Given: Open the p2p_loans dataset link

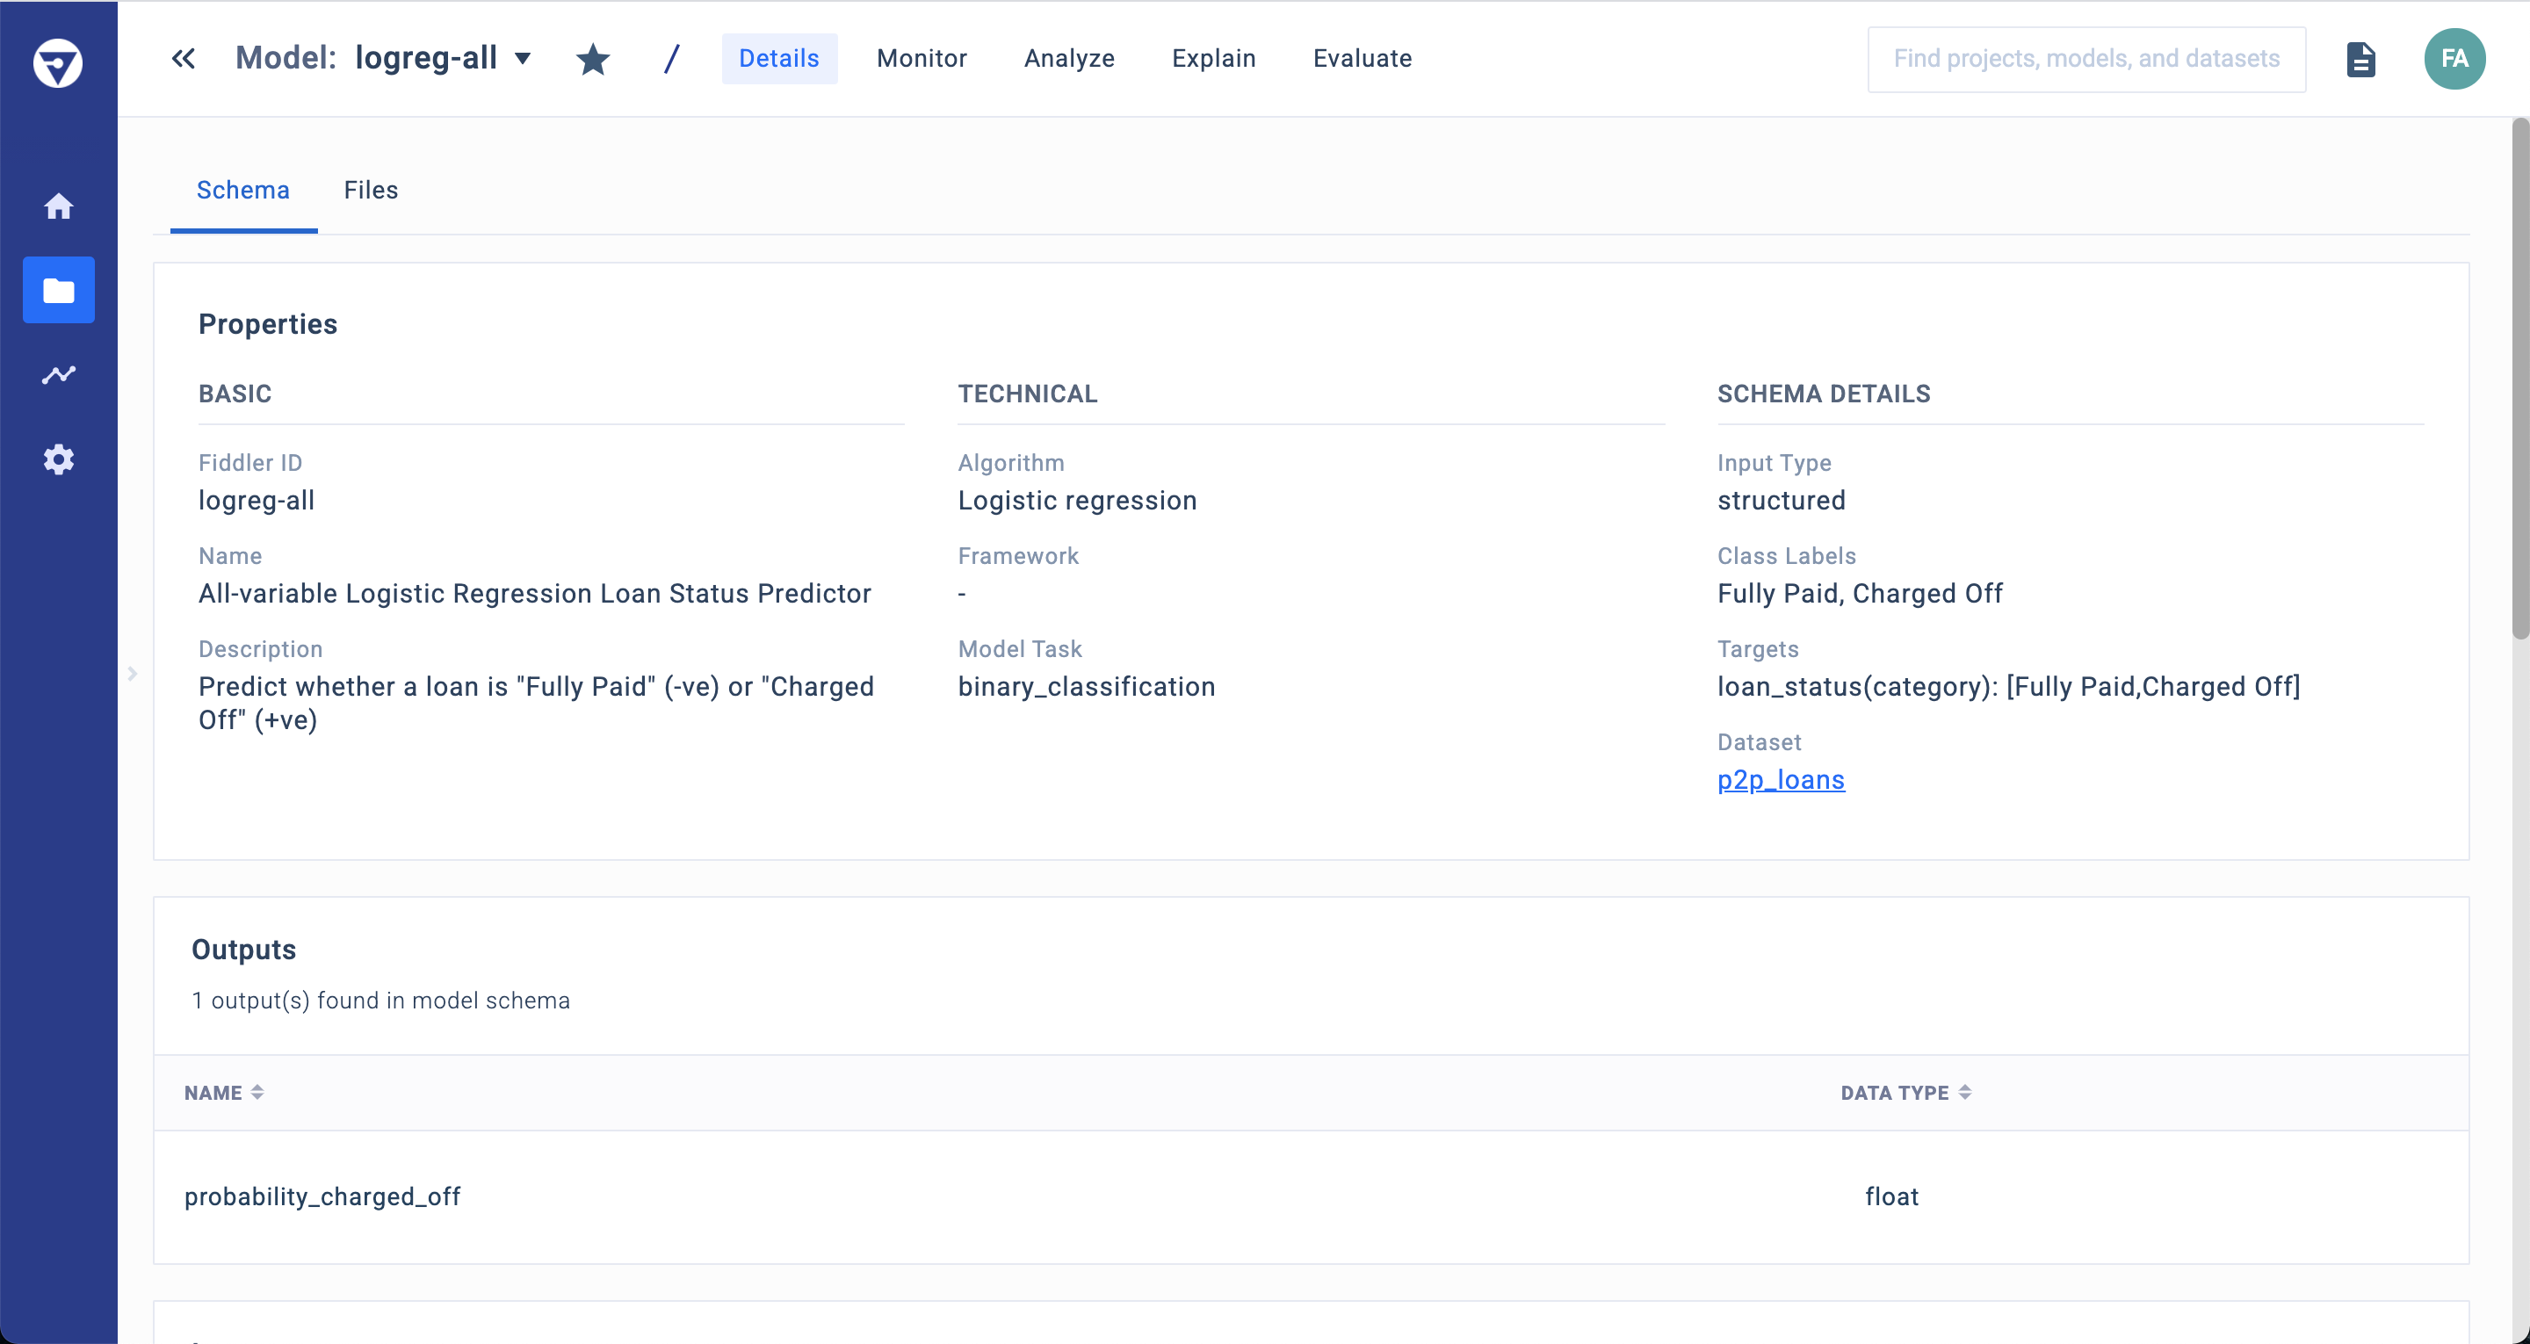Looking at the screenshot, I should point(1781,780).
